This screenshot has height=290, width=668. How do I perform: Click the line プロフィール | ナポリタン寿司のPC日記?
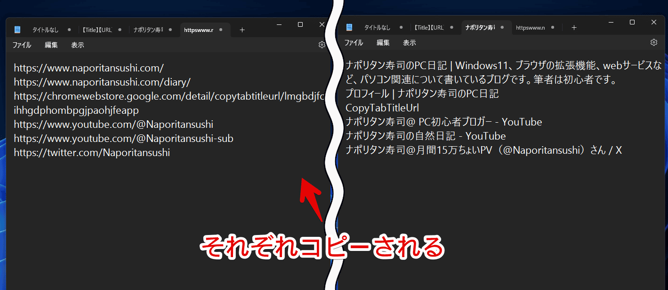coord(422,94)
